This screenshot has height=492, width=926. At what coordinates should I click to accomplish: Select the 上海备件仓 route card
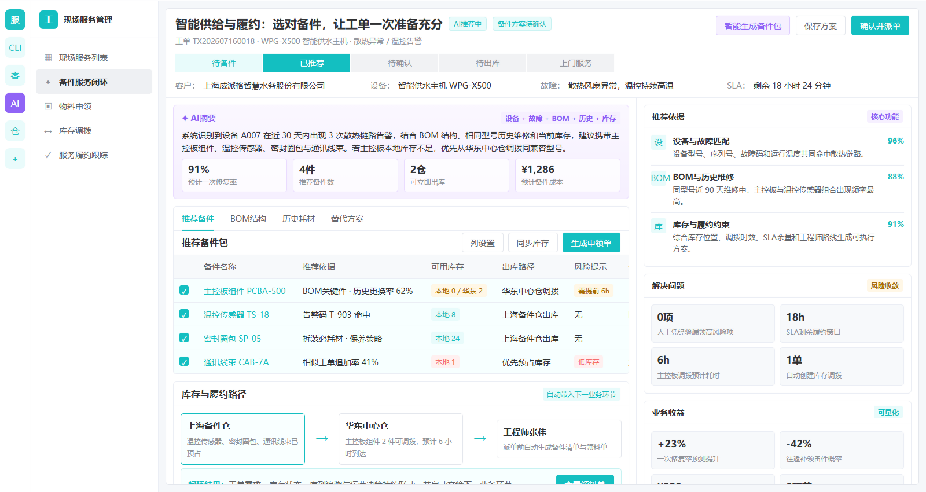click(242, 439)
